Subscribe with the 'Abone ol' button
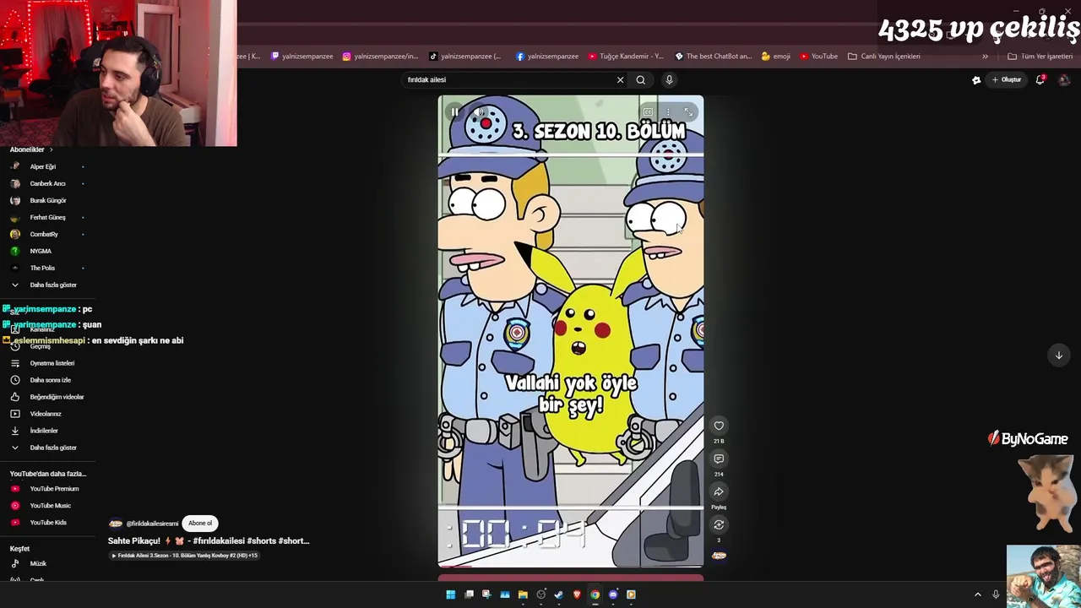 pyautogui.click(x=200, y=524)
